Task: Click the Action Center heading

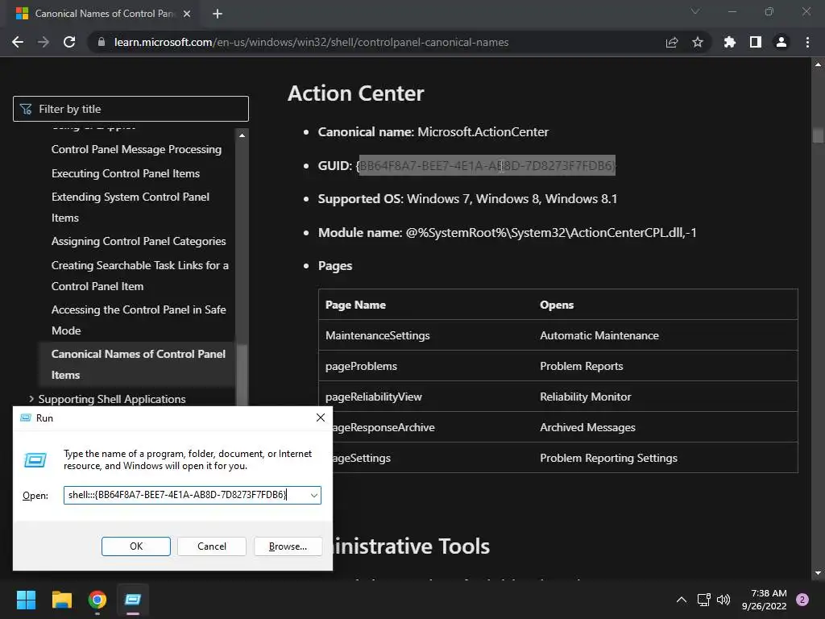Action: [355, 93]
